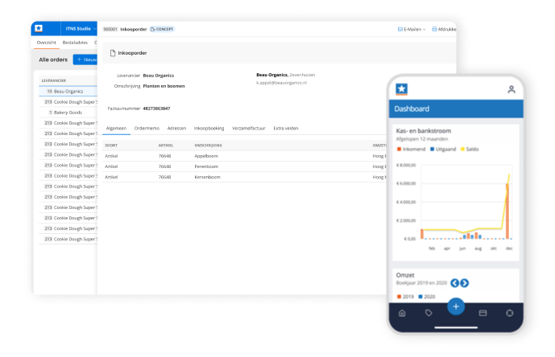Select the Bakery Goods supplier row
555x357 pixels.
(68, 113)
